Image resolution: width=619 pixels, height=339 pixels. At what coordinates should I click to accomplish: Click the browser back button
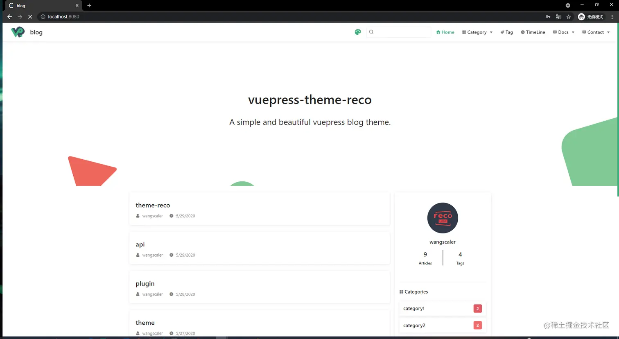coord(9,17)
